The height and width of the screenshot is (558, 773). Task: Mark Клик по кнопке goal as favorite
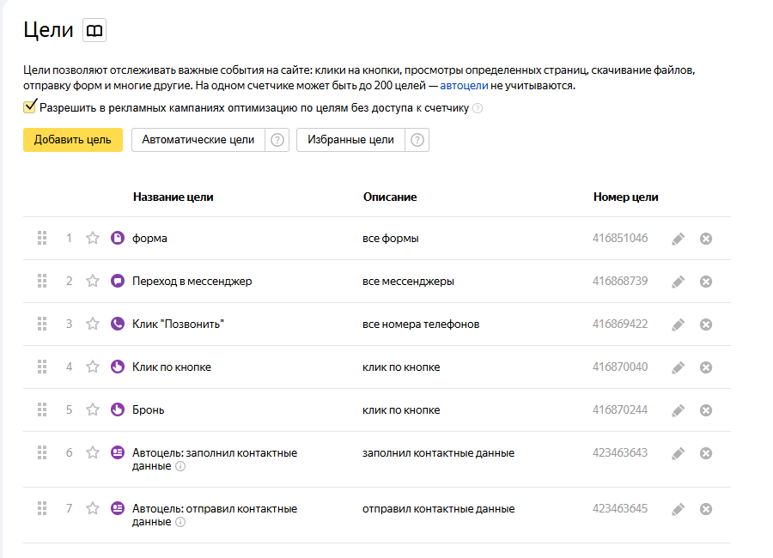93,367
